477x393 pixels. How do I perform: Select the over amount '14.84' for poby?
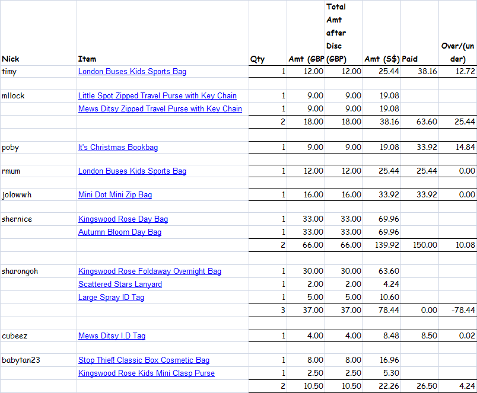(x=458, y=148)
